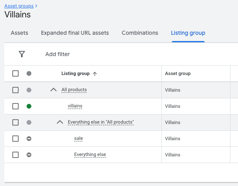The width and height of the screenshot is (238, 186).
Task: Click the sort arrow next to Listing group
Action: click(94, 73)
